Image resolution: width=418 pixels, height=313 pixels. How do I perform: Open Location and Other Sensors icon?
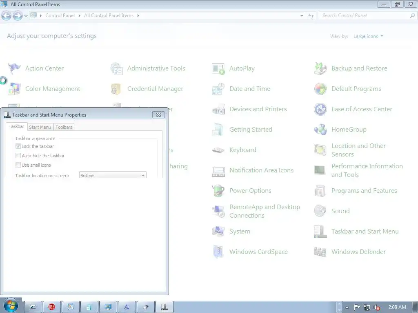coord(320,150)
